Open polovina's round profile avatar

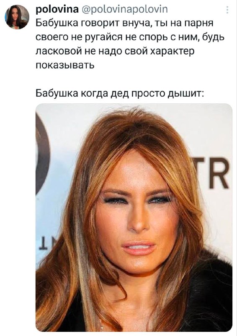pyautogui.click(x=17, y=17)
